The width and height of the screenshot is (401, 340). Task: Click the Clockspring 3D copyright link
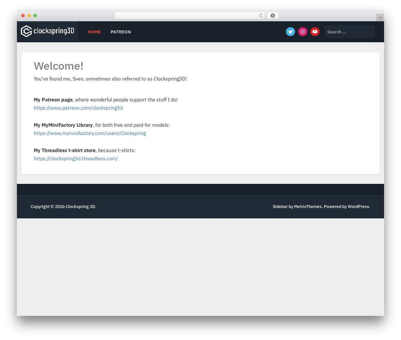point(80,207)
